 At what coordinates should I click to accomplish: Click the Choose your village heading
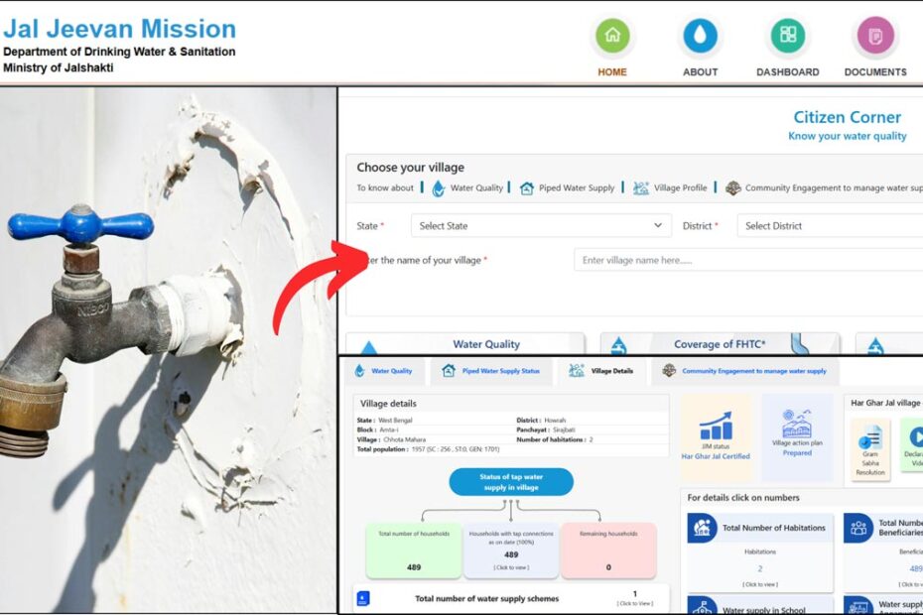[x=410, y=167]
